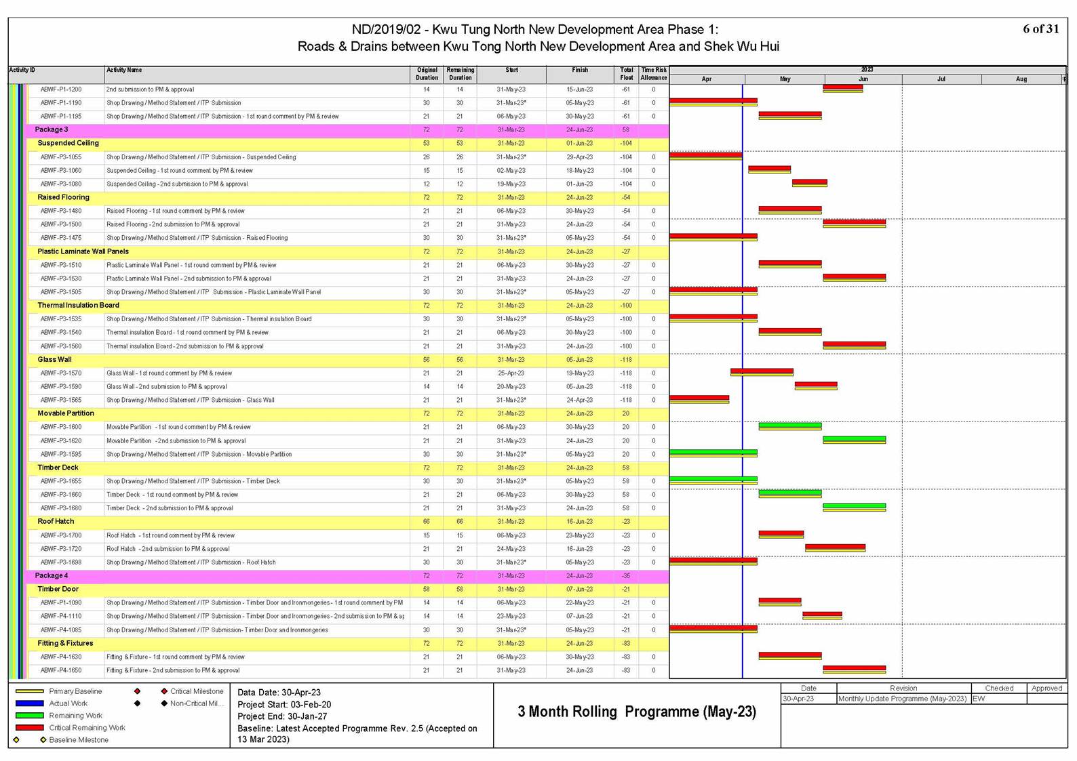Viewport: 1077px width, 761px height.
Task: Click the Original Duration column header
Action: tap(427, 74)
